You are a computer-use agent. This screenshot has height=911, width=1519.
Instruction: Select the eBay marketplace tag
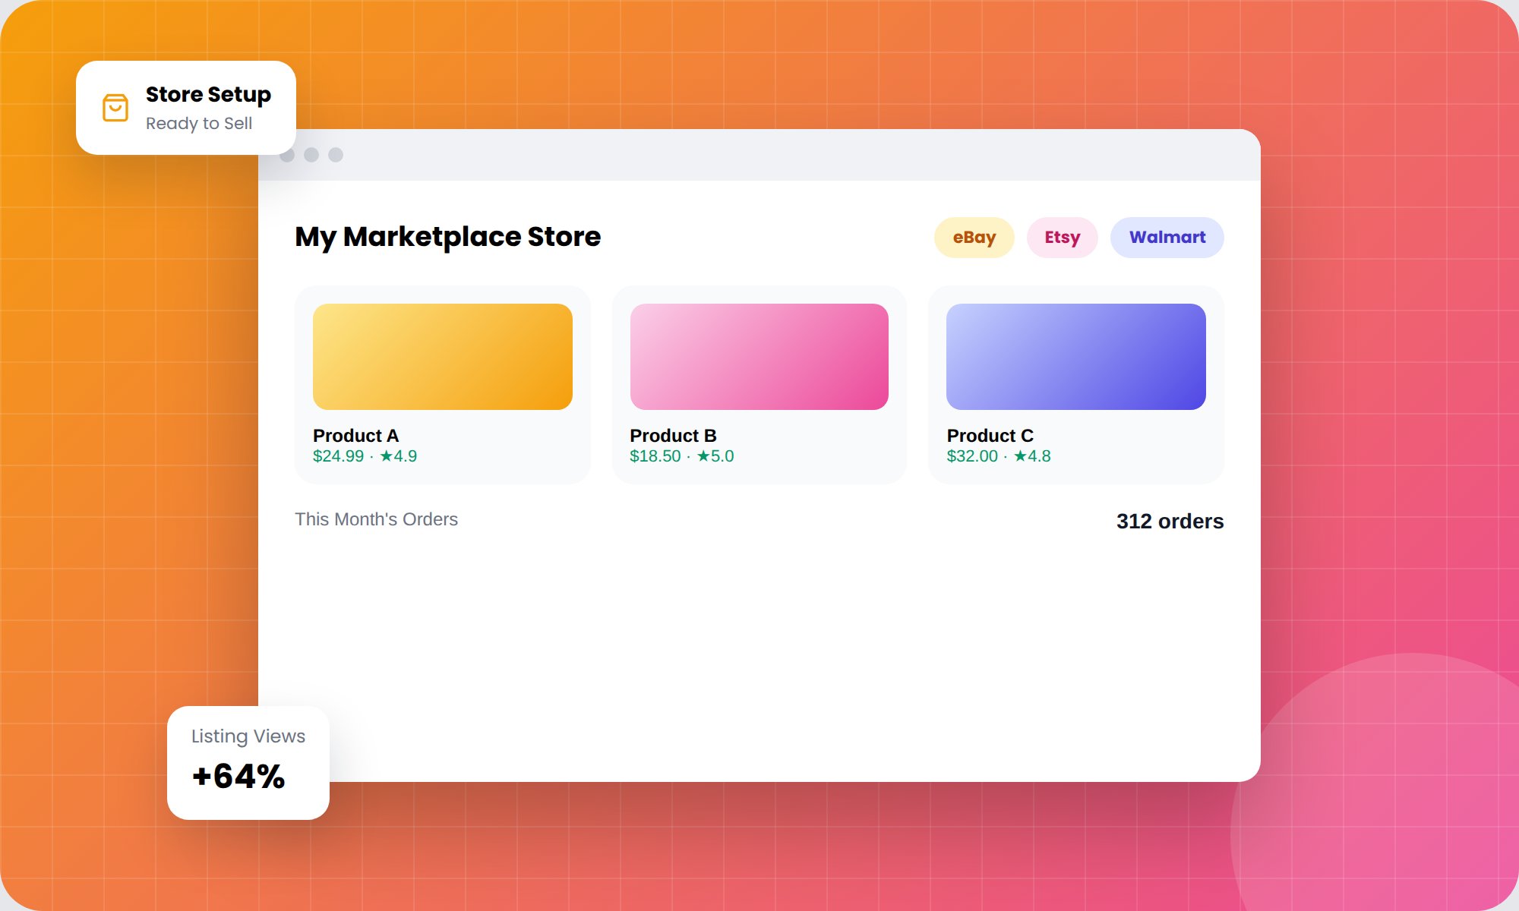point(974,238)
